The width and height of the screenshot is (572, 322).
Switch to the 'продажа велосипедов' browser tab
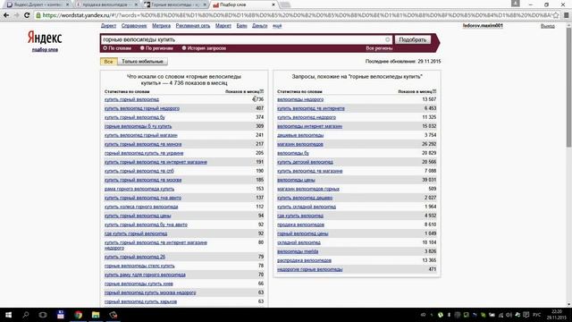(105, 4)
